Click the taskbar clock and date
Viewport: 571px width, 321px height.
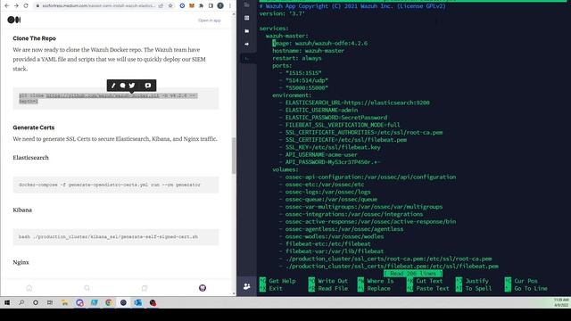pos(561,303)
